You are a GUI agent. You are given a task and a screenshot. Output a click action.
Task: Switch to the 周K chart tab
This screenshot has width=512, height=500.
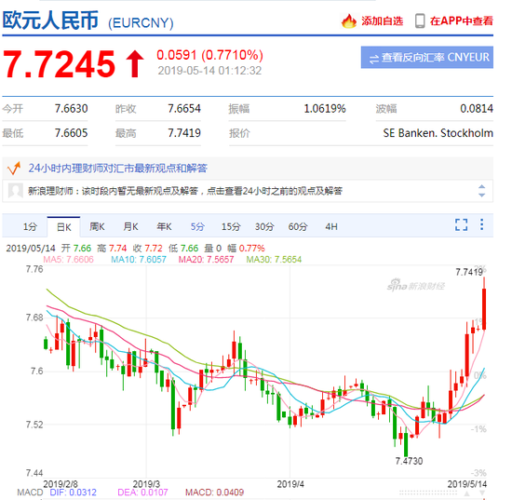[x=97, y=226]
